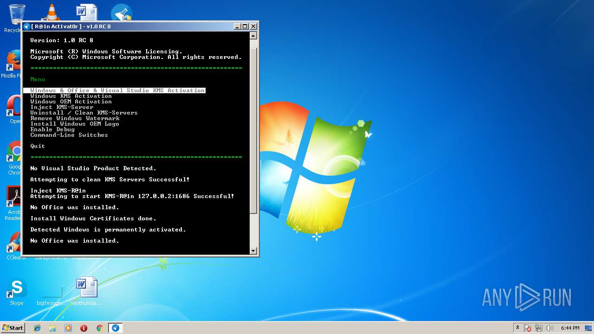The image size is (594, 334).
Task: Select Command-Line Switches entry
Action: pyautogui.click(x=69, y=135)
